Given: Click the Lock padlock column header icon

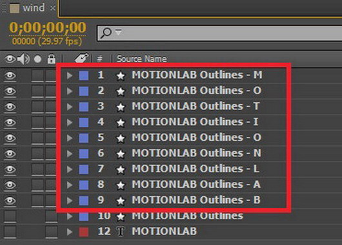Looking at the screenshot, I should 52,59.
